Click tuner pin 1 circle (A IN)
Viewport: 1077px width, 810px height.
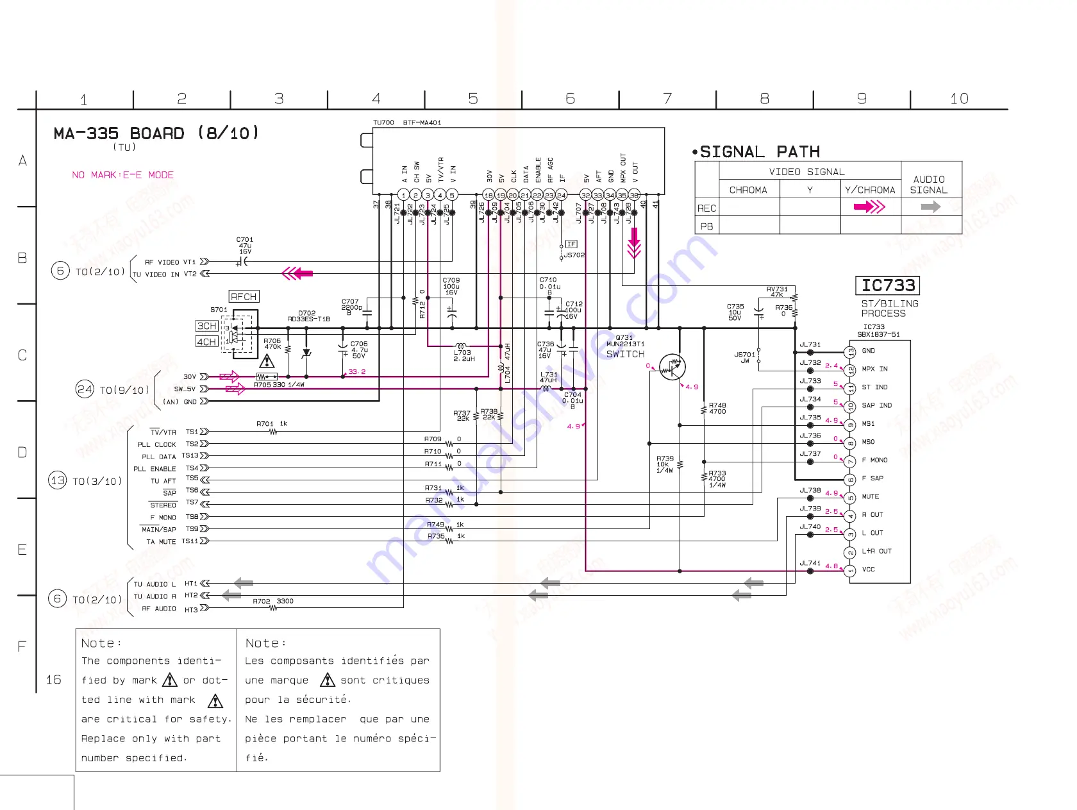403,195
